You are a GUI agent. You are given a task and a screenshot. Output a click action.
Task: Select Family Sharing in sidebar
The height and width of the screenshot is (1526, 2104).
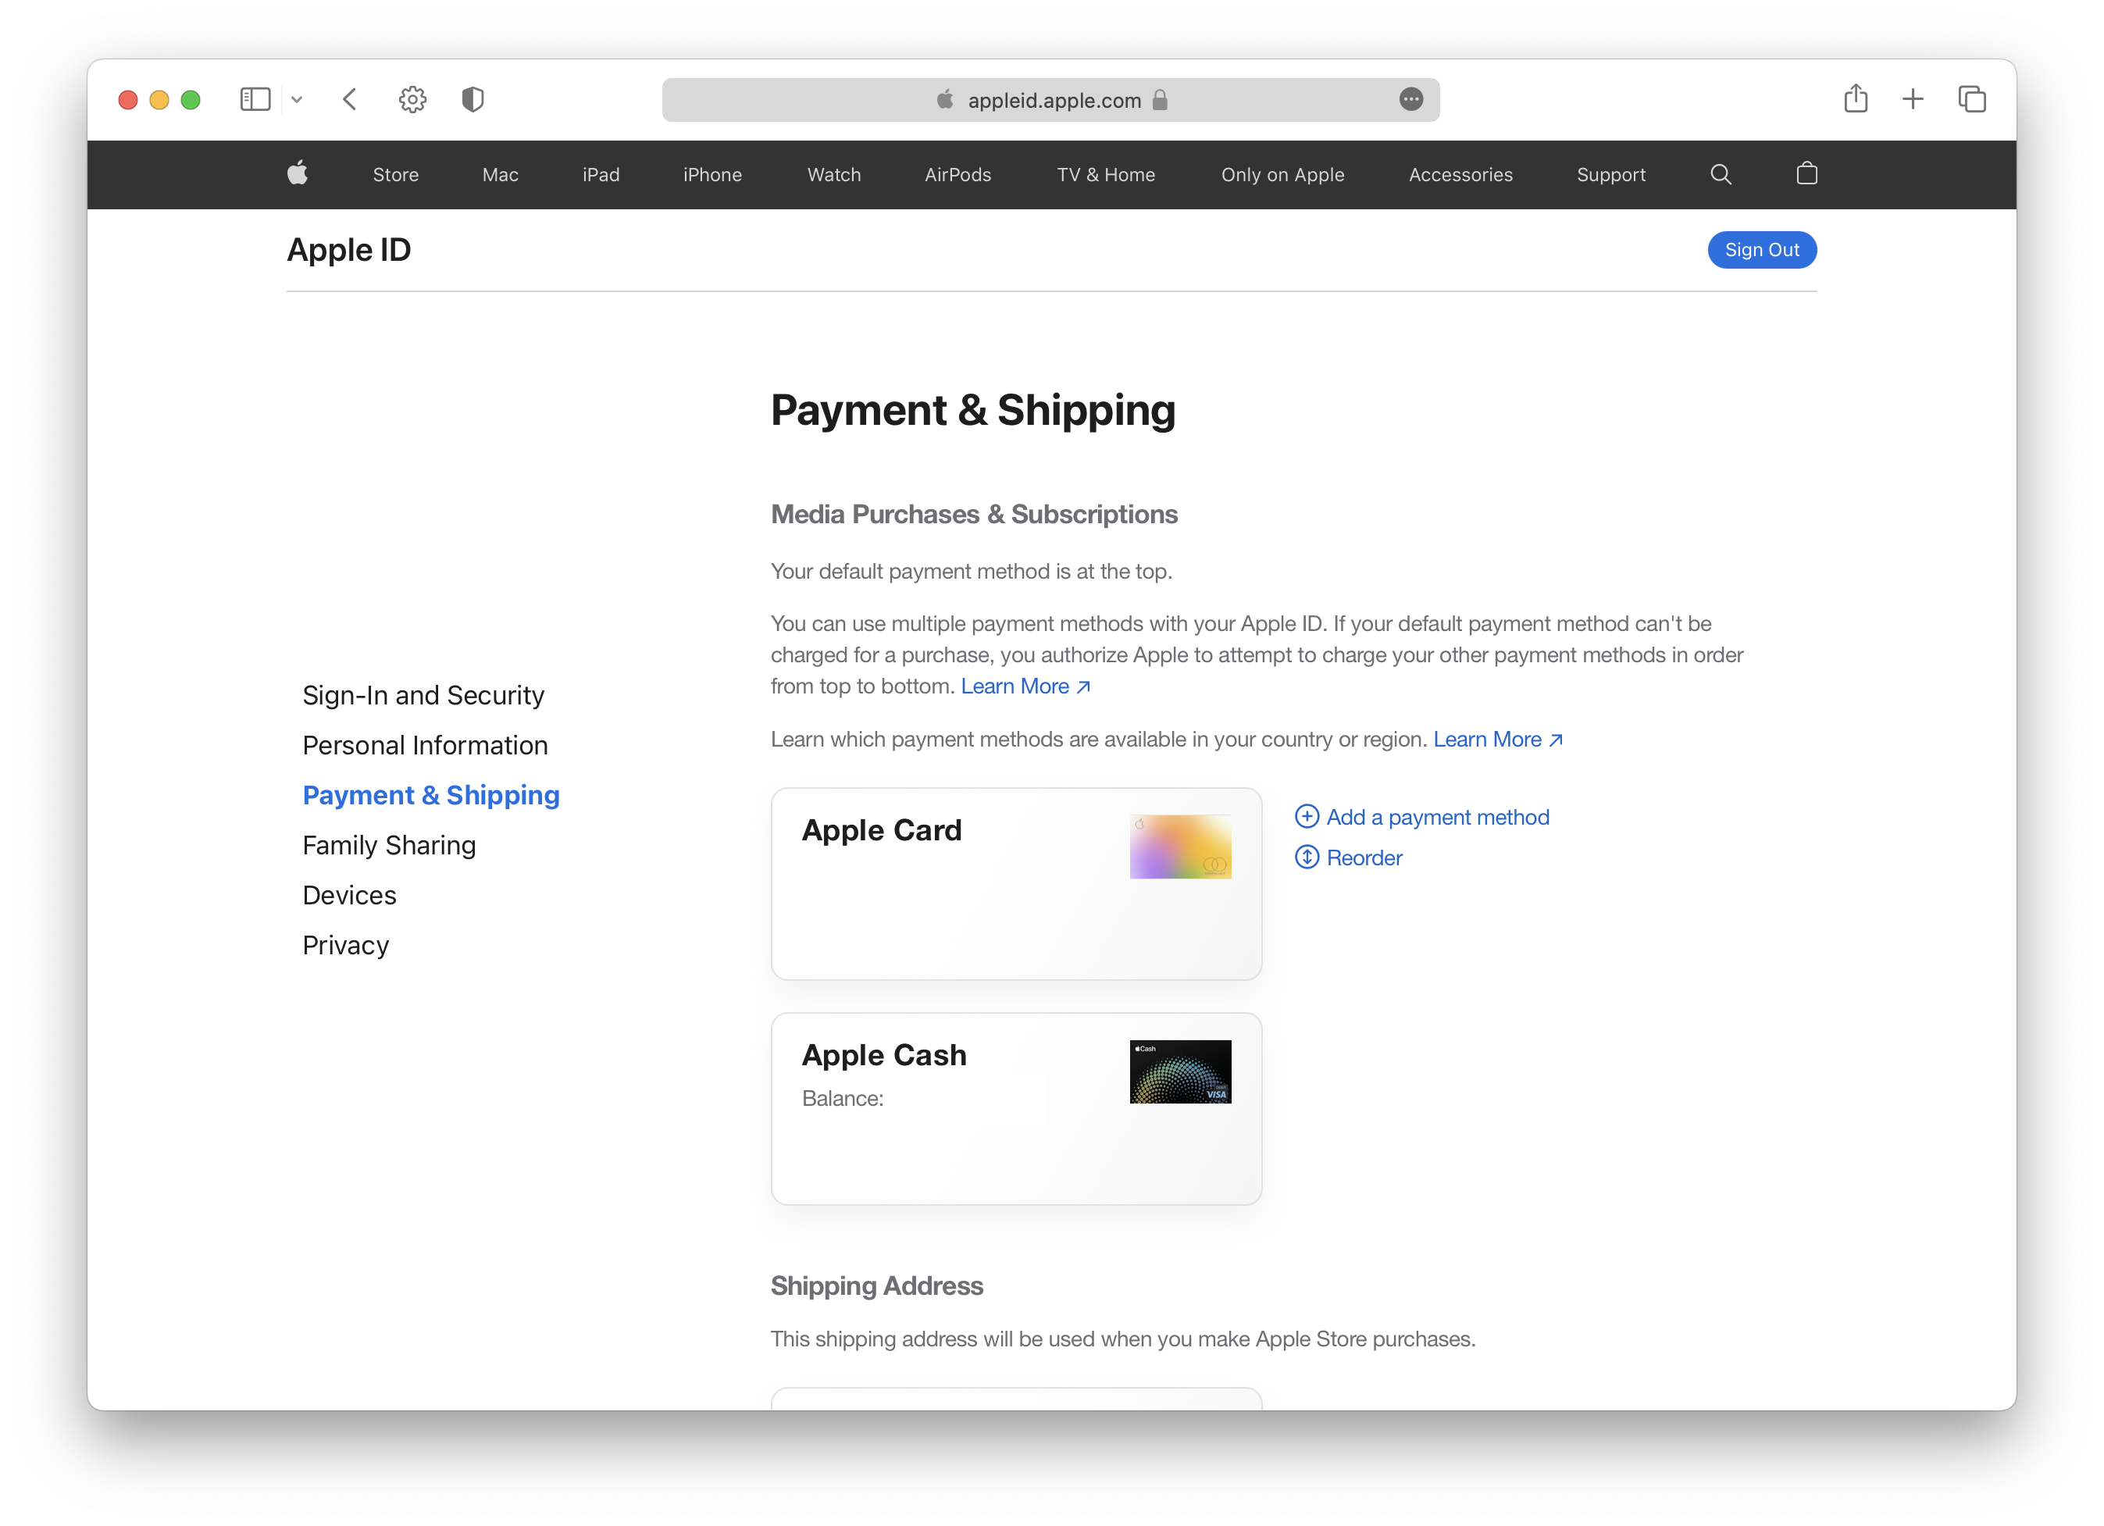389,846
